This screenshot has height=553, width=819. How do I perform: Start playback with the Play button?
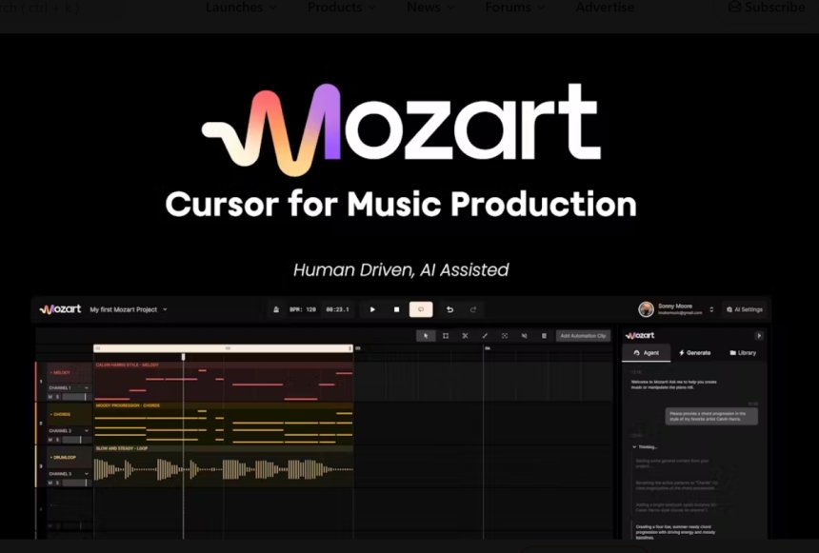coord(372,309)
